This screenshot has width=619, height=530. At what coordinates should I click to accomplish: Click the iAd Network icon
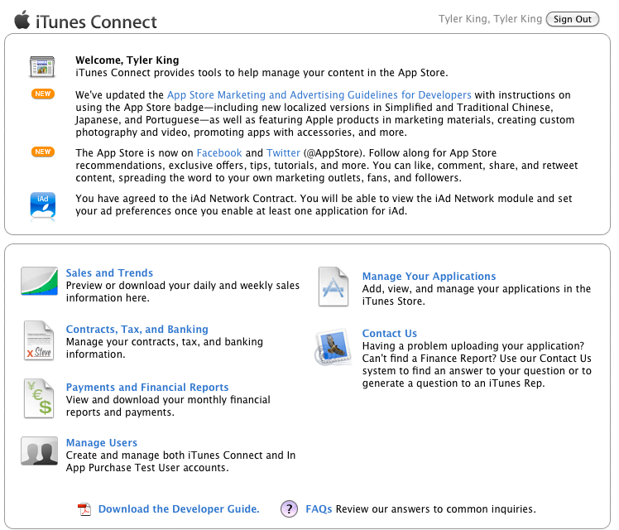[43, 205]
